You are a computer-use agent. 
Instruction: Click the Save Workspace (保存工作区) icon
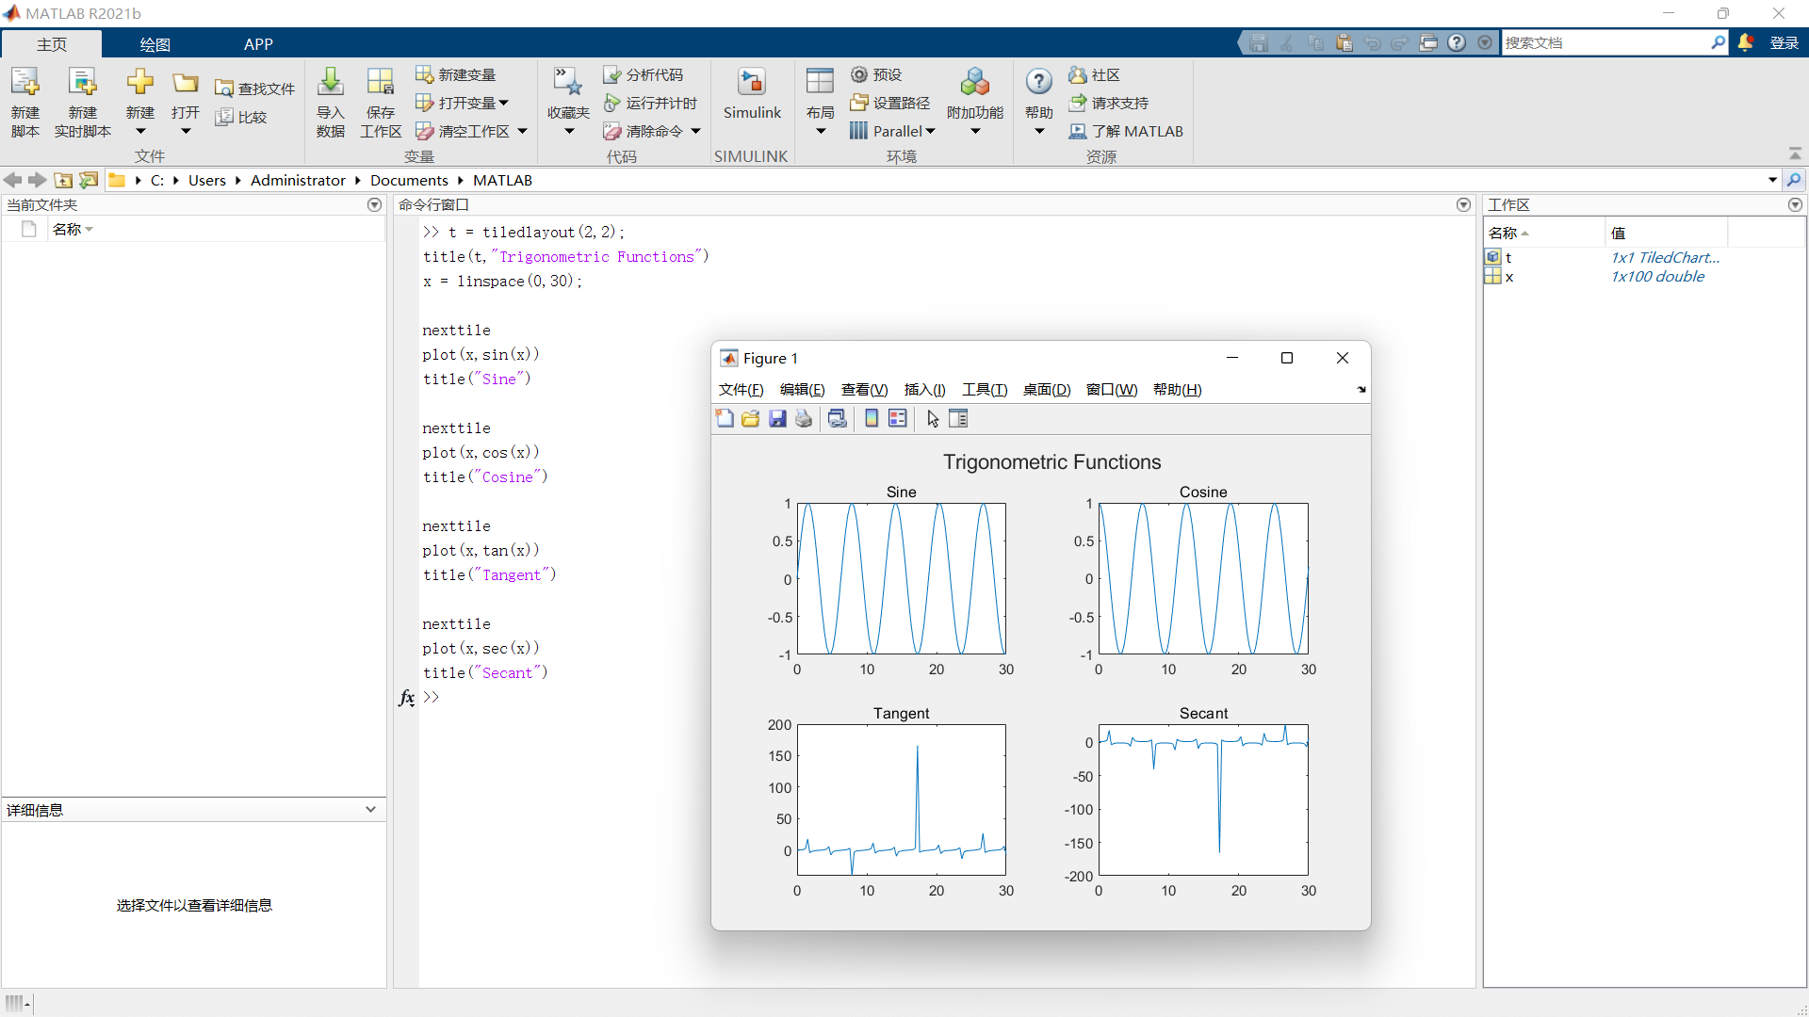[381, 83]
